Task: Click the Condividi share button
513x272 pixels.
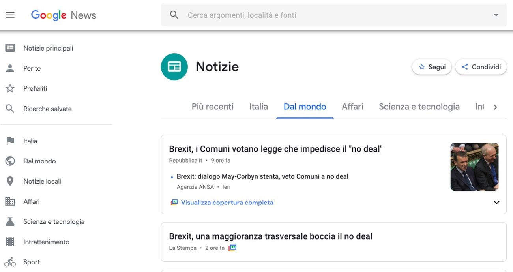Action: [481, 67]
